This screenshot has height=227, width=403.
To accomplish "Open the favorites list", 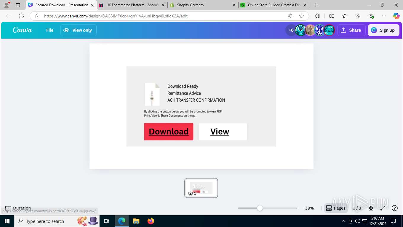I will click(345, 16).
